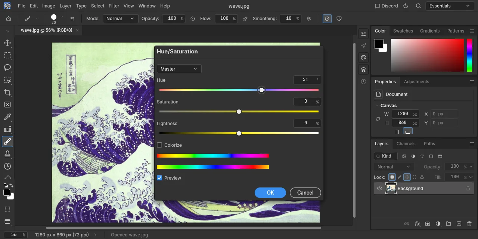
Task: Open the Image menu
Action: click(x=49, y=6)
